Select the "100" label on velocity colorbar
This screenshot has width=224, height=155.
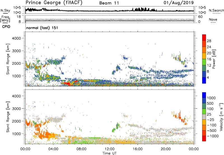coord(210,109)
